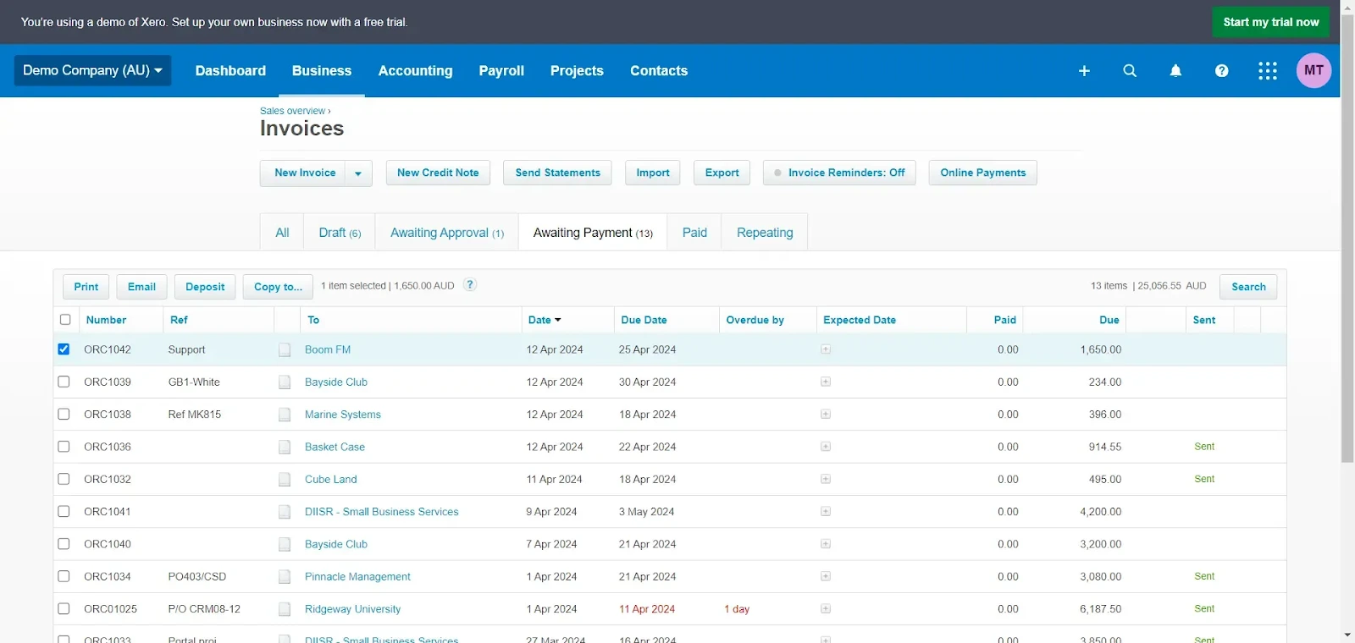The height and width of the screenshot is (643, 1355).
Task: Open the Projects menu
Action: 577,71
